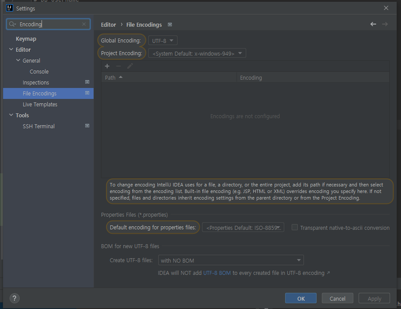Open help with question mark button
The height and width of the screenshot is (309, 401).
(14, 298)
